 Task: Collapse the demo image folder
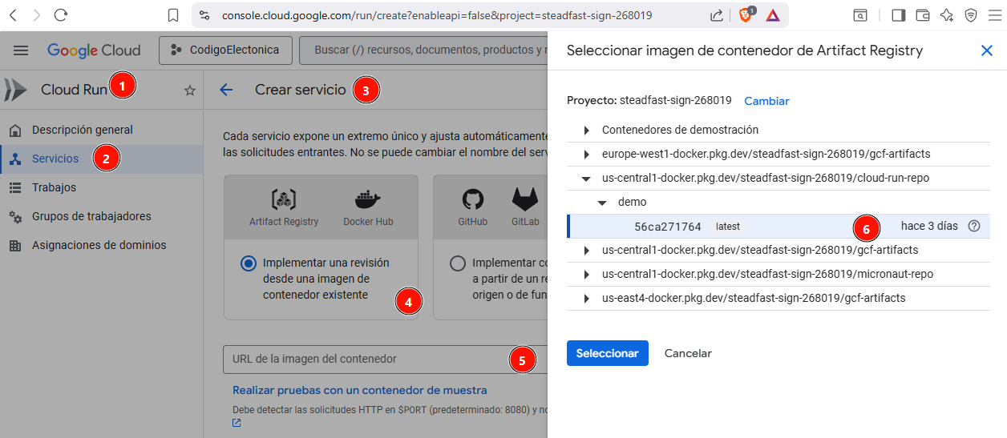602,202
